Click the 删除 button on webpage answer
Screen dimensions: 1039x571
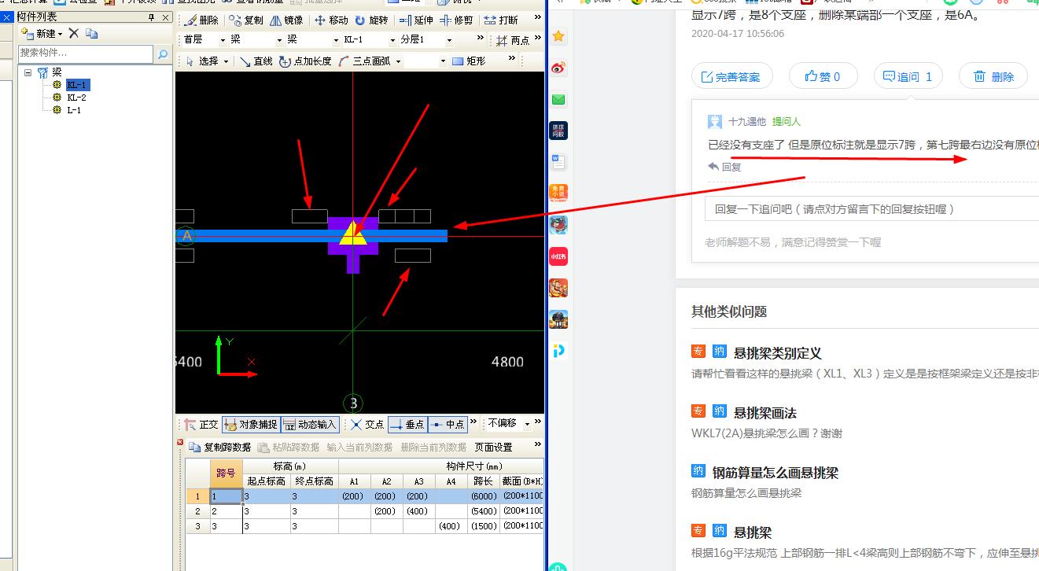click(993, 76)
